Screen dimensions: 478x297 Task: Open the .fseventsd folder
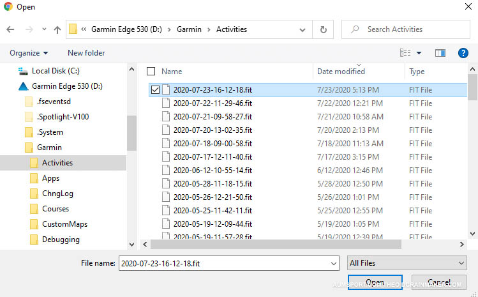tap(54, 102)
